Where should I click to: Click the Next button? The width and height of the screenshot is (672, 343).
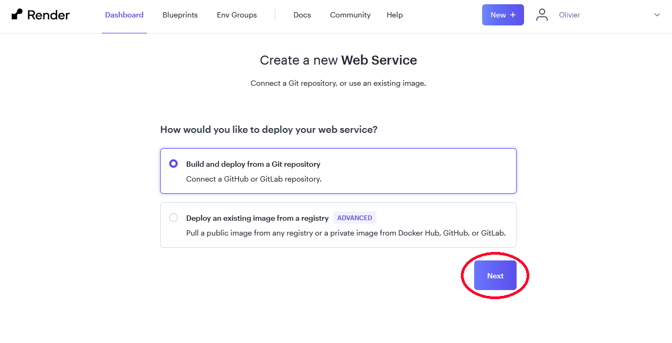click(x=495, y=275)
